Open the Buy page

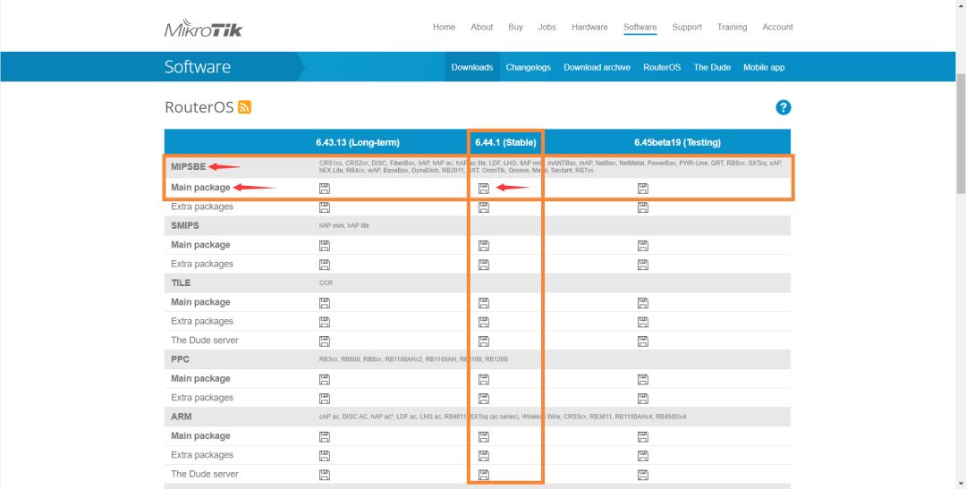click(516, 27)
